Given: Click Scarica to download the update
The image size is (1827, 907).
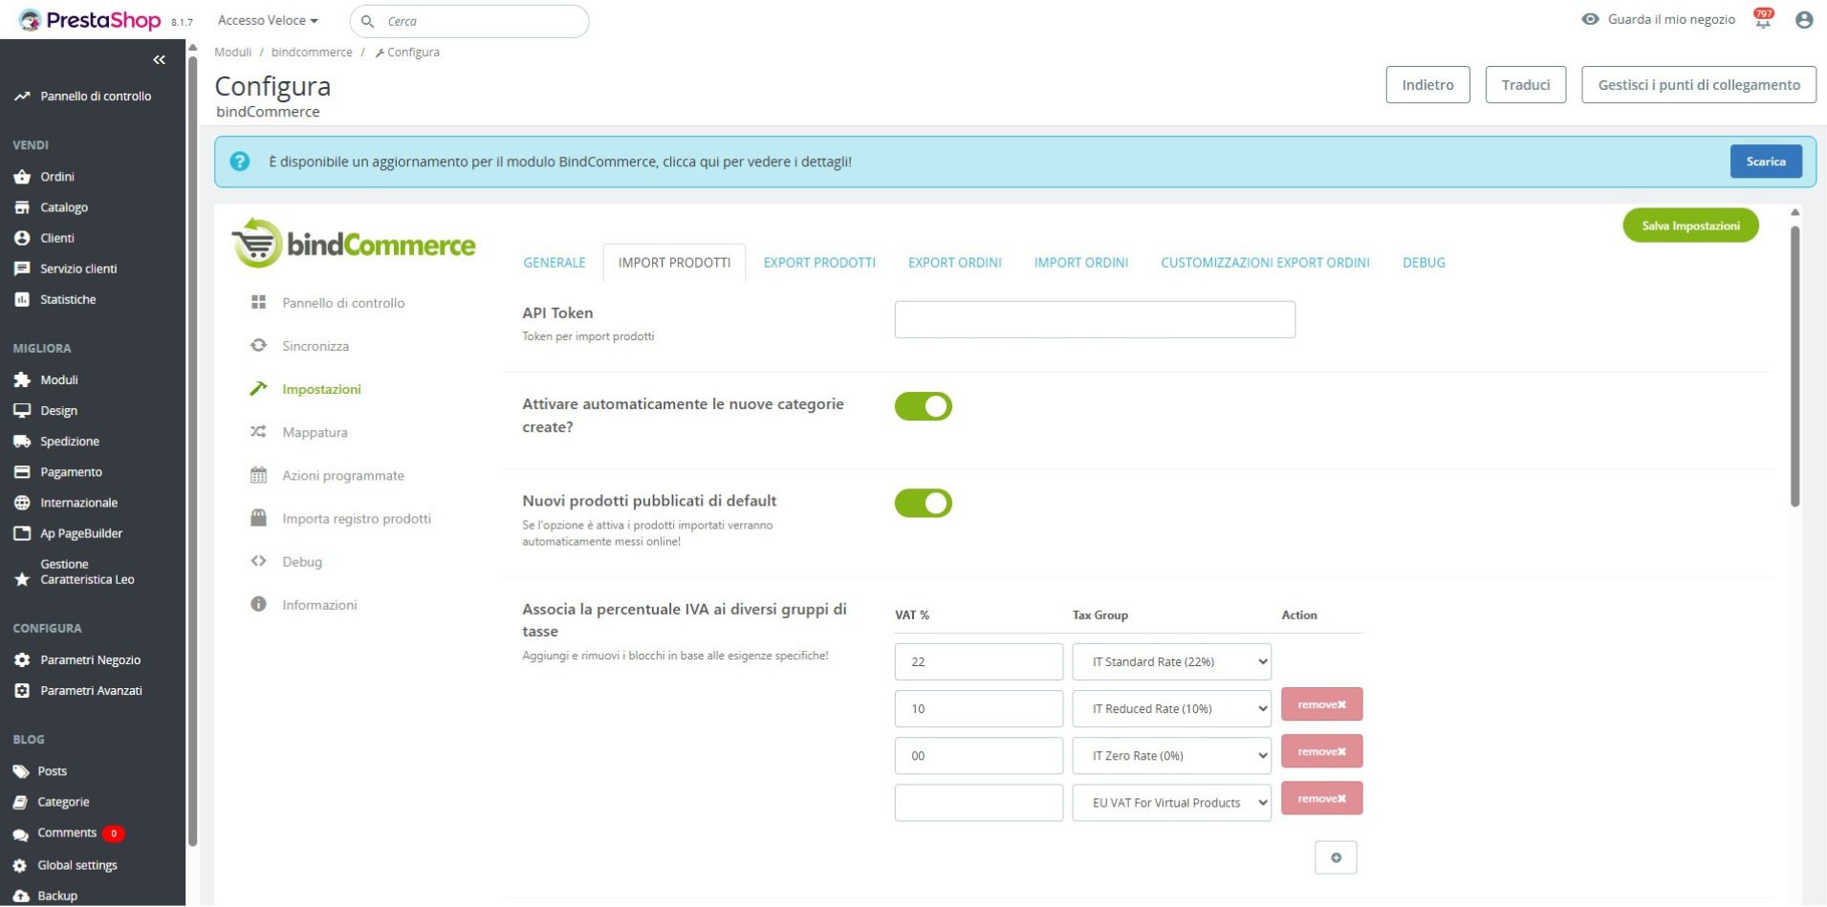Looking at the screenshot, I should 1765,162.
